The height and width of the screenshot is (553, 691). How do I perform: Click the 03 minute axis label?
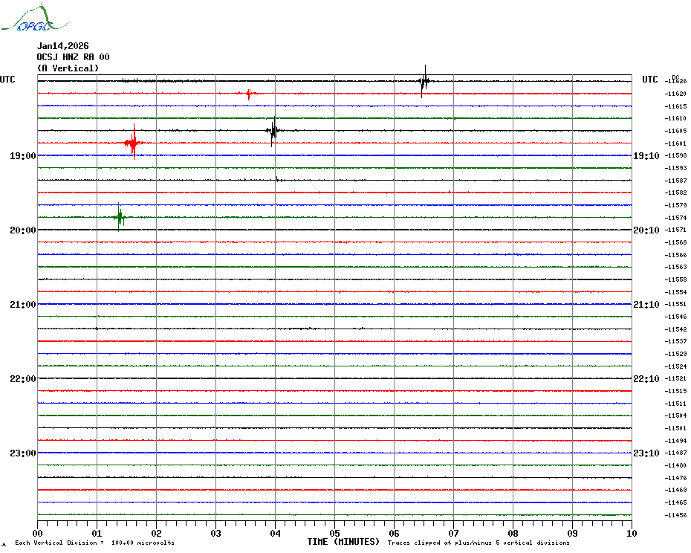[x=215, y=533]
